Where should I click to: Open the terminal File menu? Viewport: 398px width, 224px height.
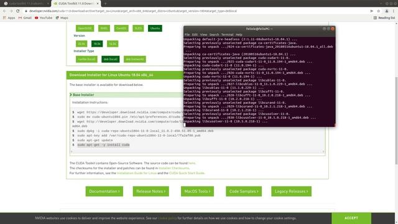(187, 35)
